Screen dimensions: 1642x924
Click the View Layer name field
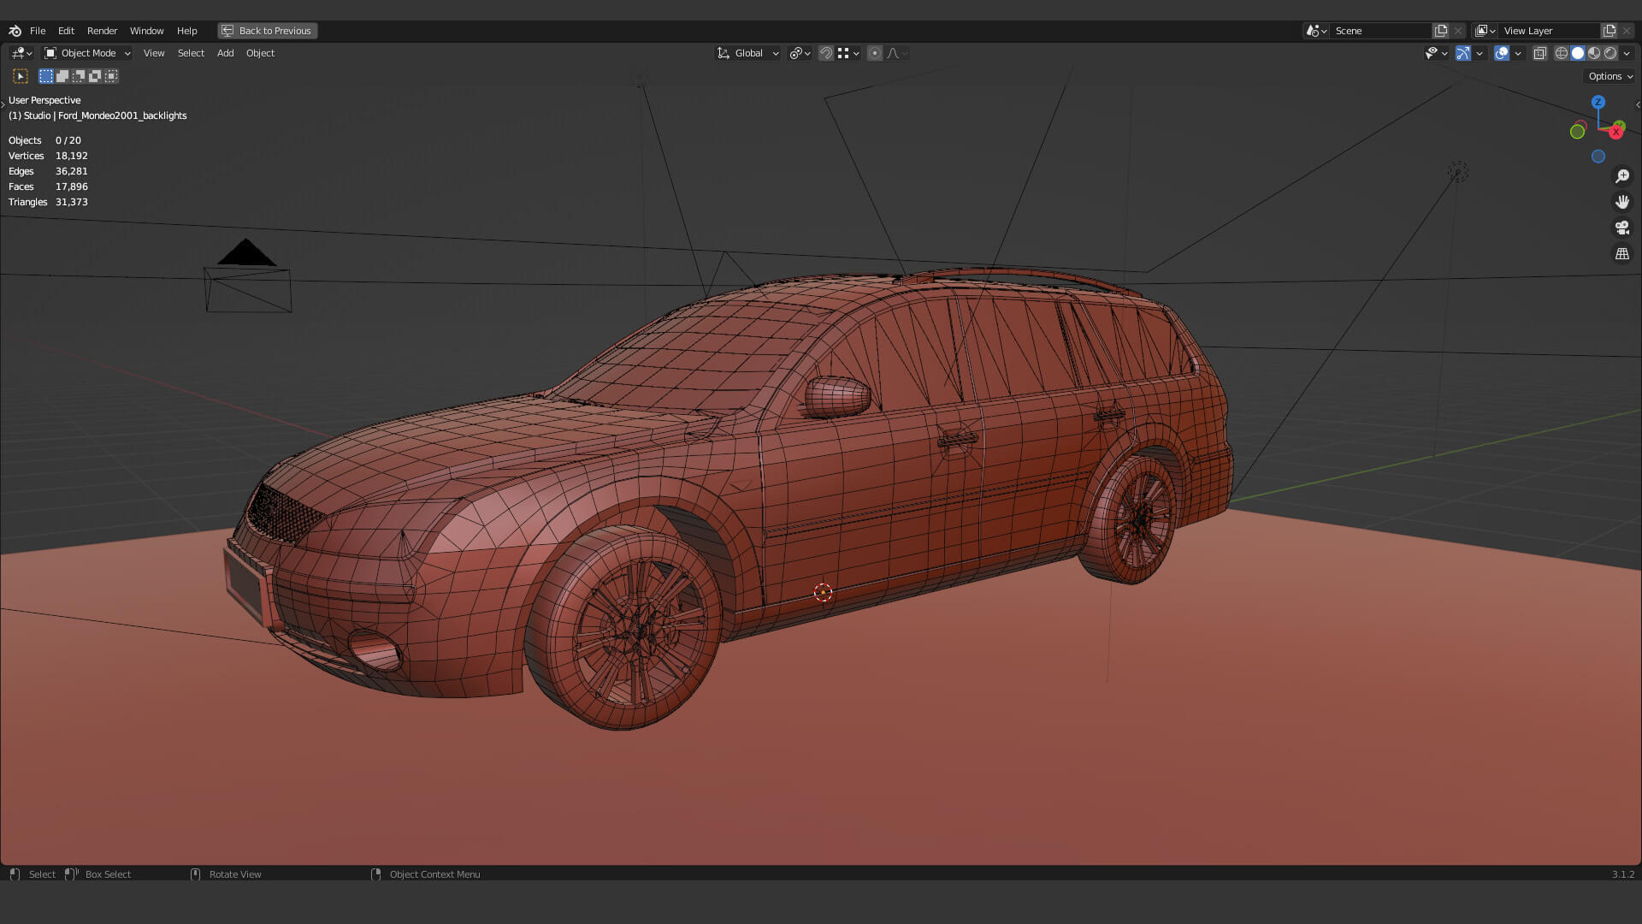[1550, 31]
